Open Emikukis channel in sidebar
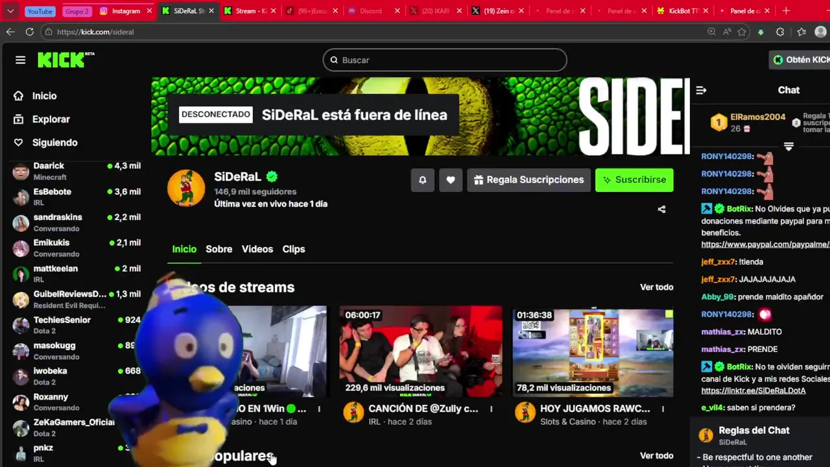This screenshot has width=830, height=467. [77, 248]
